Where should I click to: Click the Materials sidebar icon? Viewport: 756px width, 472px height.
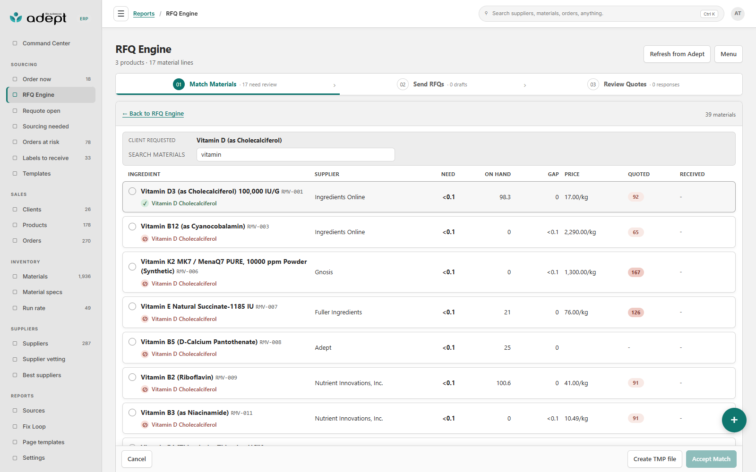[x=15, y=277]
